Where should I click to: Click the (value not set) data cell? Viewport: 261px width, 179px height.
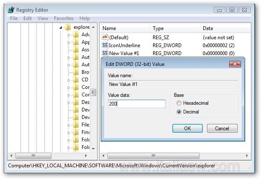tap(218, 38)
